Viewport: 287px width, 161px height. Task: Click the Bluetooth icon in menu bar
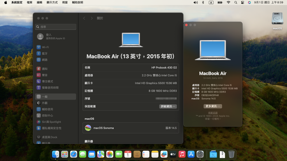point(203,2)
